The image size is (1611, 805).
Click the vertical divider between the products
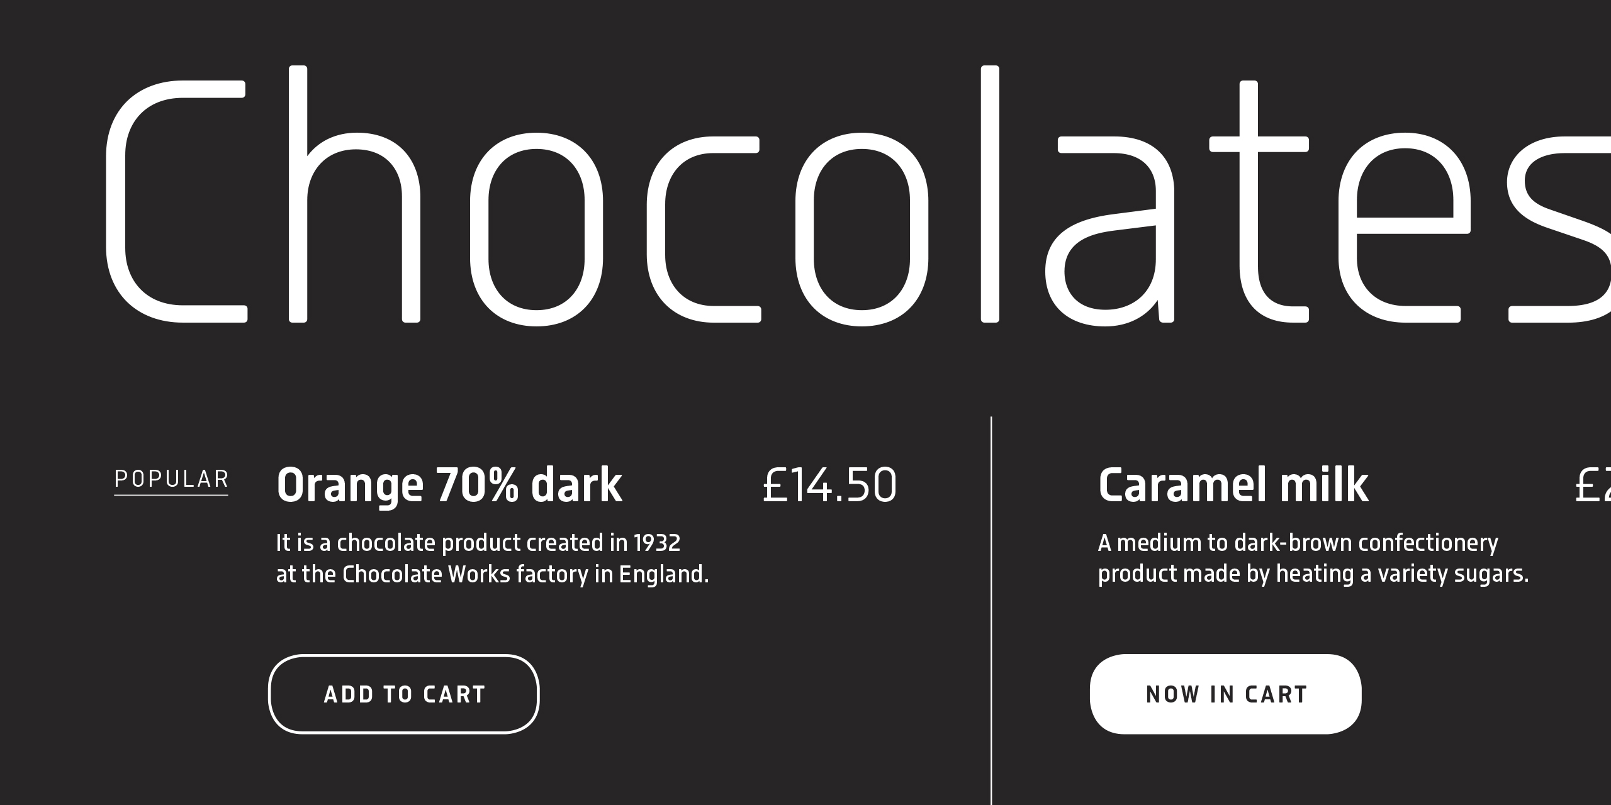(x=991, y=604)
